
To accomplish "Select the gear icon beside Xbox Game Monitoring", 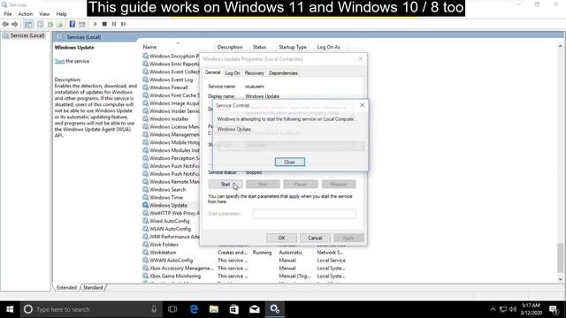I will pyautogui.click(x=145, y=276).
